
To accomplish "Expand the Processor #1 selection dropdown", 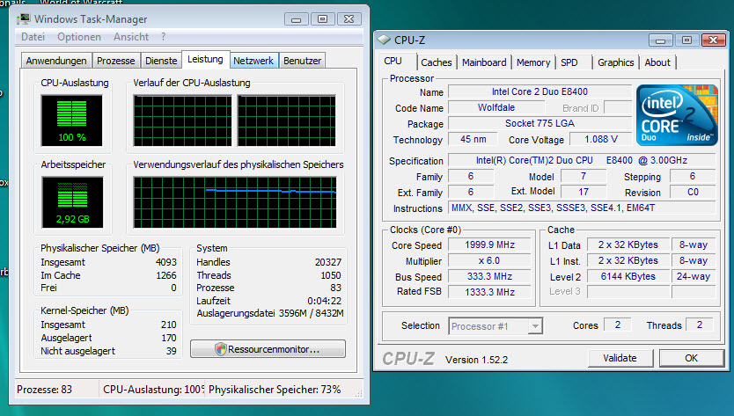I will tap(534, 326).
